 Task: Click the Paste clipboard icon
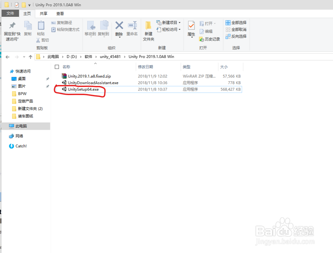pyautogui.click(x=41, y=26)
